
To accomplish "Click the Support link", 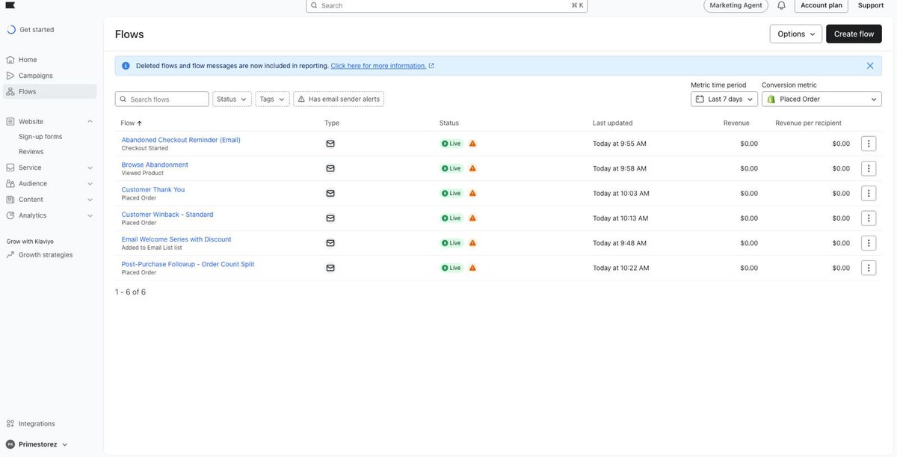I will tap(871, 5).
